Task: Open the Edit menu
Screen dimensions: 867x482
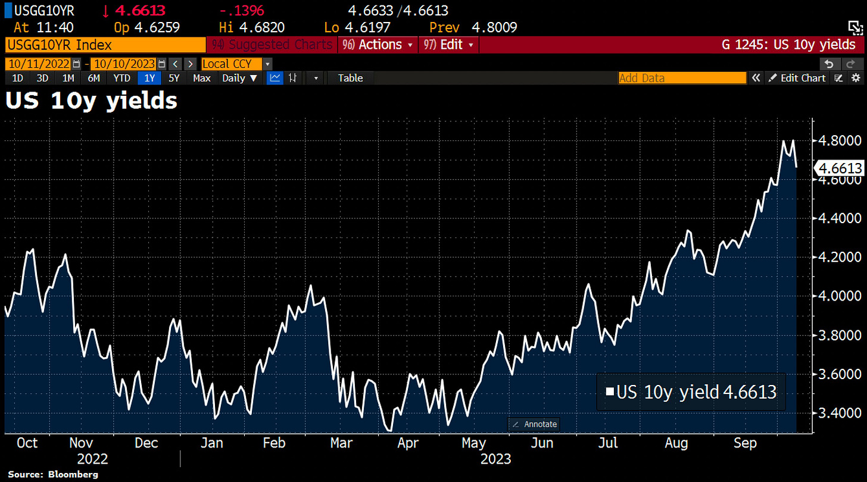Action: (448, 45)
